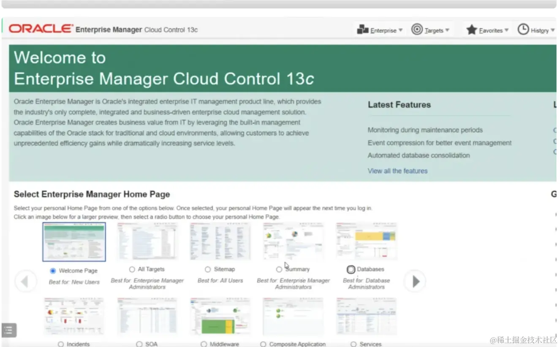Open the History menu label
Image resolution: width=560 pixels, height=347 pixels.
540,30
